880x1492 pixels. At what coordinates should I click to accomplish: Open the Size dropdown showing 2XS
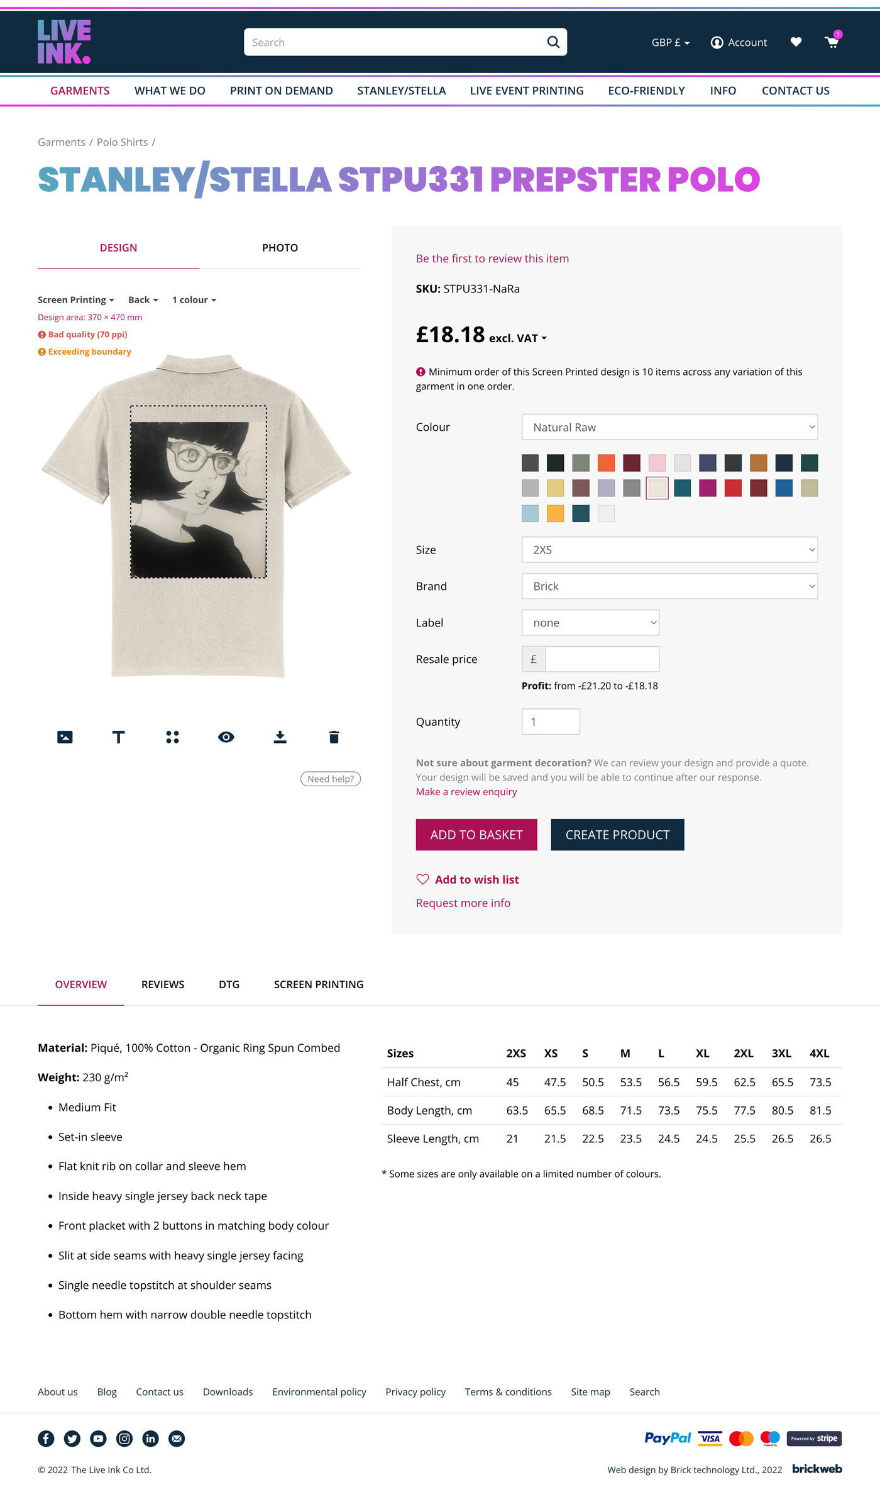pos(669,550)
